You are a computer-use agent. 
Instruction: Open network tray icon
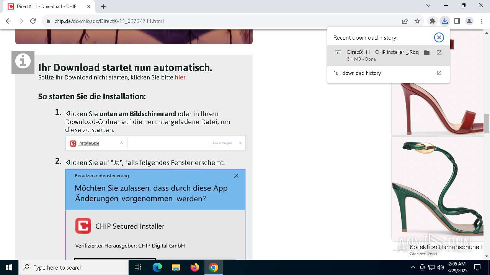(431, 267)
